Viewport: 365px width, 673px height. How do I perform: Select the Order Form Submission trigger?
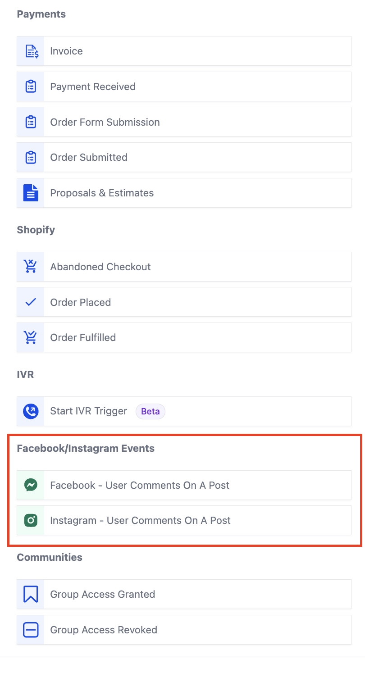click(x=184, y=122)
